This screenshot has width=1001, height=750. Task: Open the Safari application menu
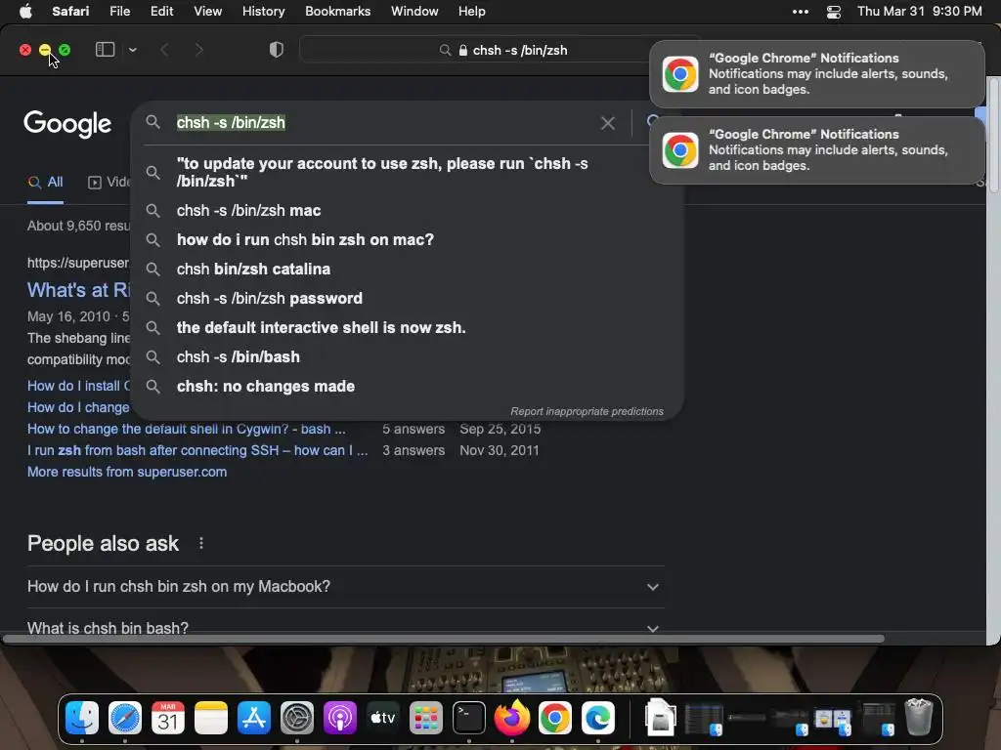70,12
